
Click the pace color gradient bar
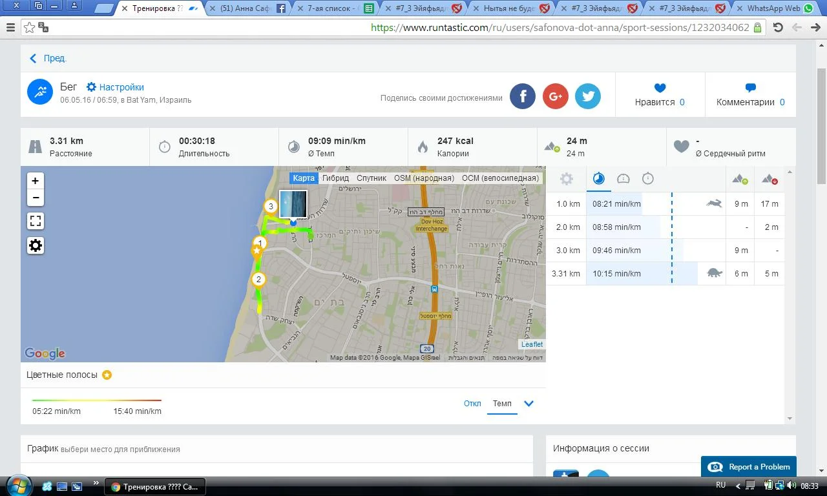coord(97,400)
